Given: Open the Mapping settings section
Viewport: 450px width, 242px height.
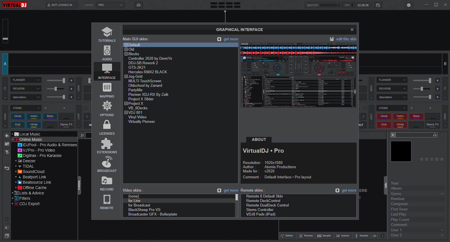Looking at the screenshot, I should (x=107, y=90).
